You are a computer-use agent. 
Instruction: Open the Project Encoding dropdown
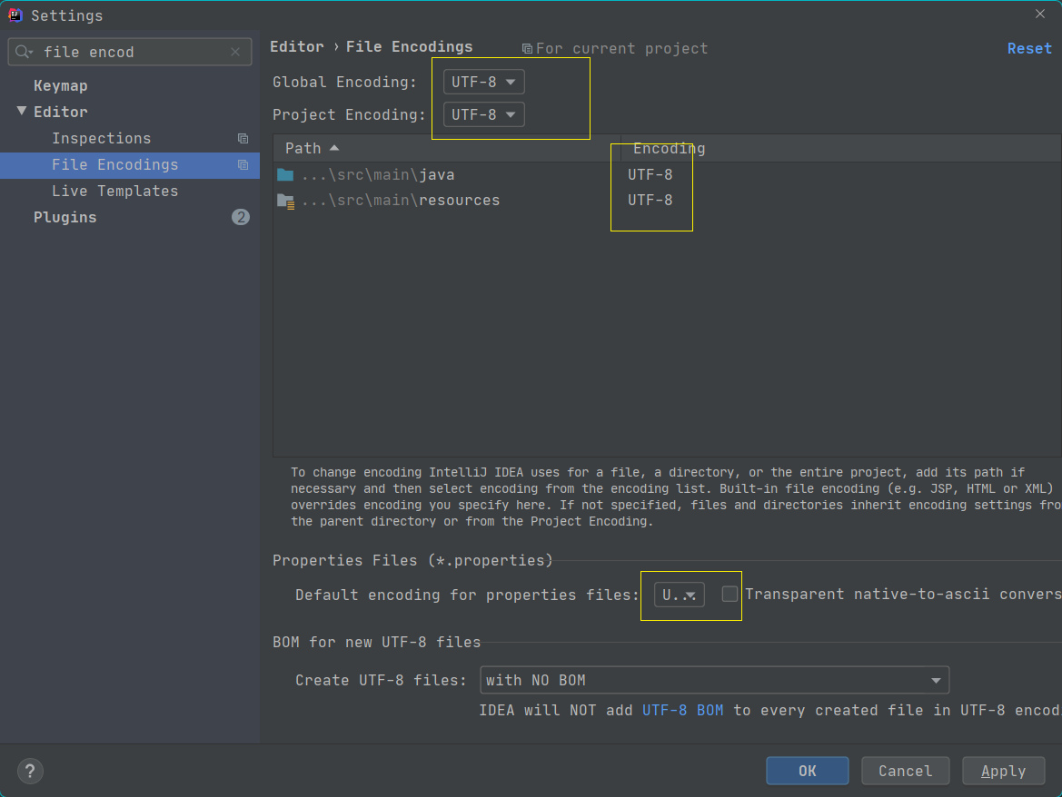click(x=483, y=114)
